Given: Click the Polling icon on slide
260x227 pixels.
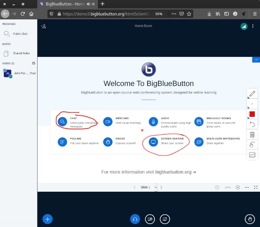Looking at the screenshot, I should pos(62,142).
